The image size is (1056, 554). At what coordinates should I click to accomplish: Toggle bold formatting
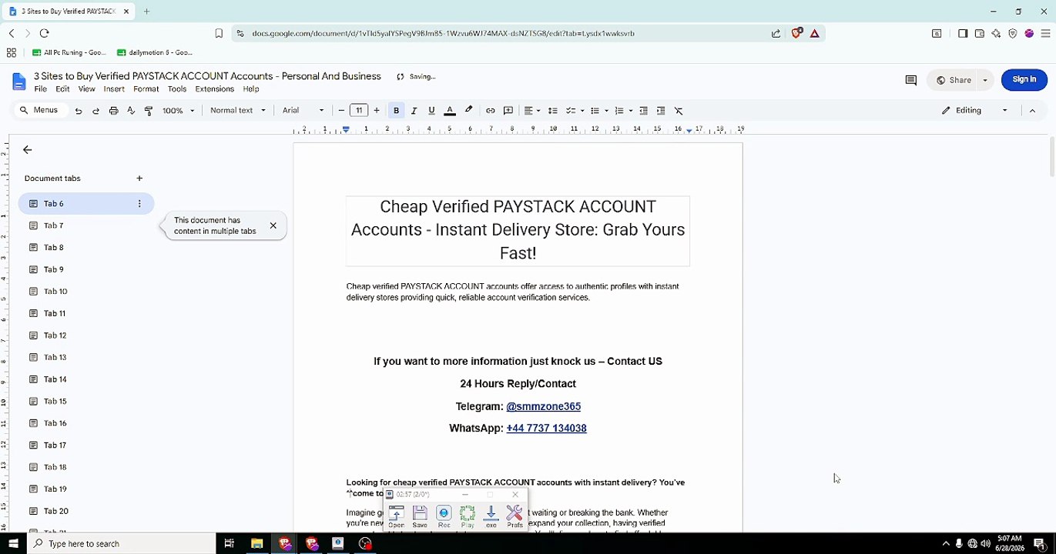pyautogui.click(x=396, y=111)
